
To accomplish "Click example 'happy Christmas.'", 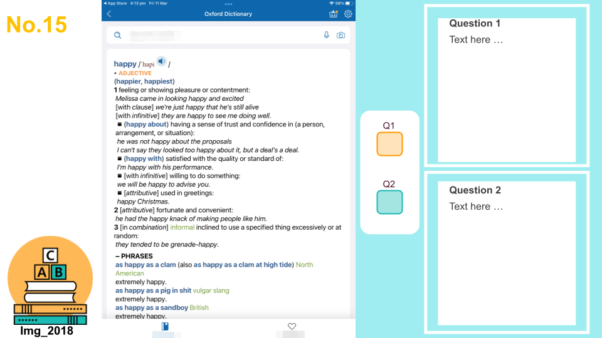I will 143,202.
